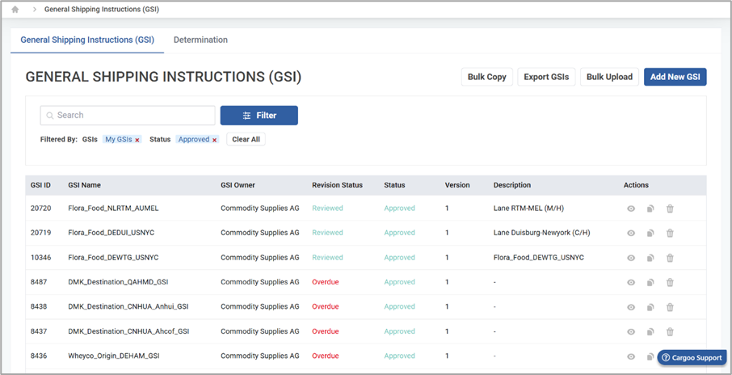Viewport: 732px width, 375px height.
Task: Copy GSI 10346 Flora_Food_DEWTG_USNYC
Action: click(x=650, y=257)
